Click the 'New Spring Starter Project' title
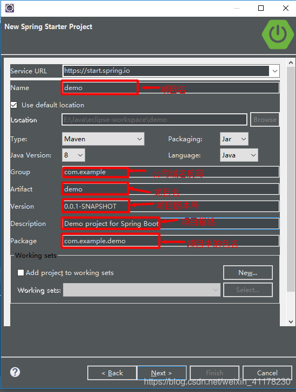This screenshot has height=392, width=296. 49,27
